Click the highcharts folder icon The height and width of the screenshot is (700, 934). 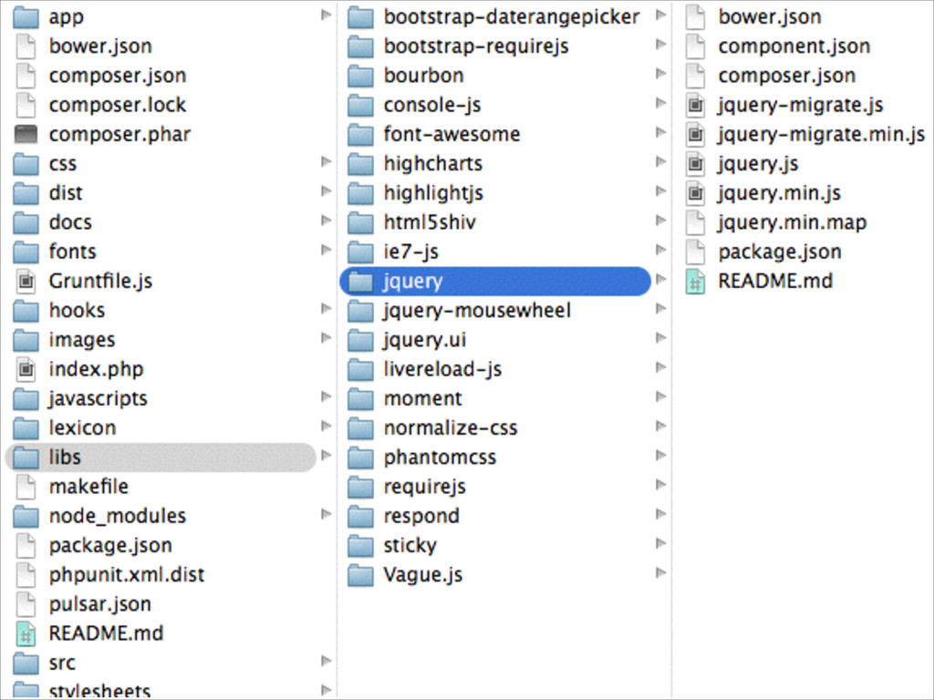tap(360, 164)
